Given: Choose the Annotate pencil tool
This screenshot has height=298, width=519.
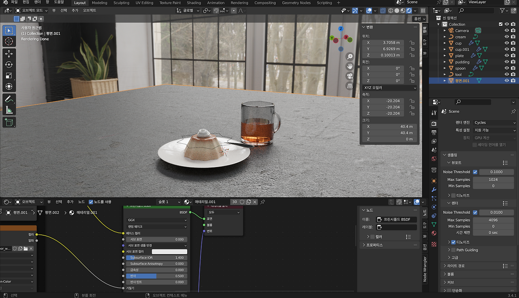Looking at the screenshot, I should [x=9, y=99].
